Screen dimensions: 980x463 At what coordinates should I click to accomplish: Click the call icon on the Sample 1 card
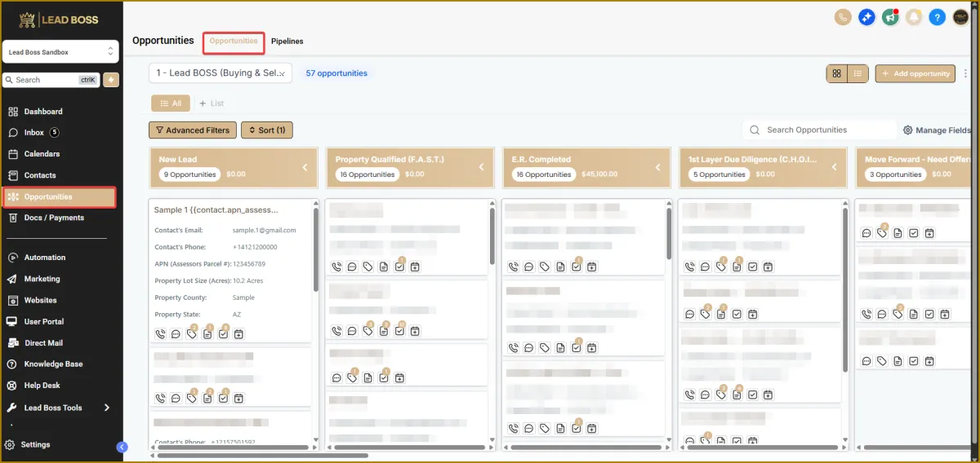160,334
